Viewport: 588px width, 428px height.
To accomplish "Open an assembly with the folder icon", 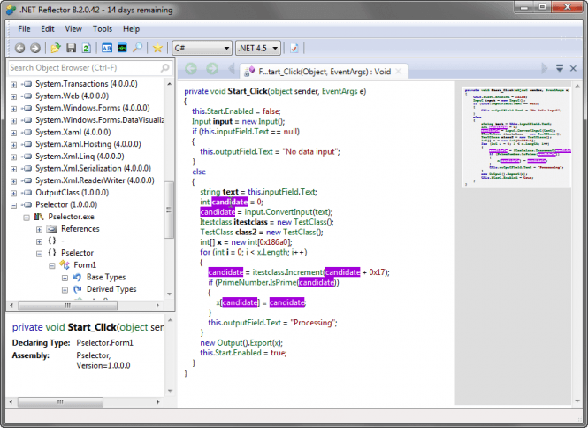I will pos(56,48).
